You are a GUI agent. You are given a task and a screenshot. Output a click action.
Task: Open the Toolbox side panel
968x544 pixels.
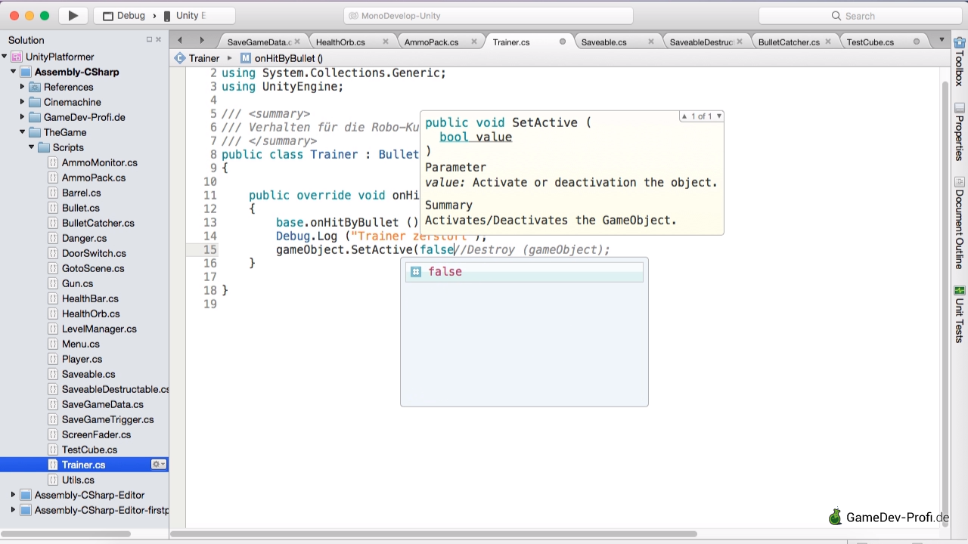(x=959, y=62)
